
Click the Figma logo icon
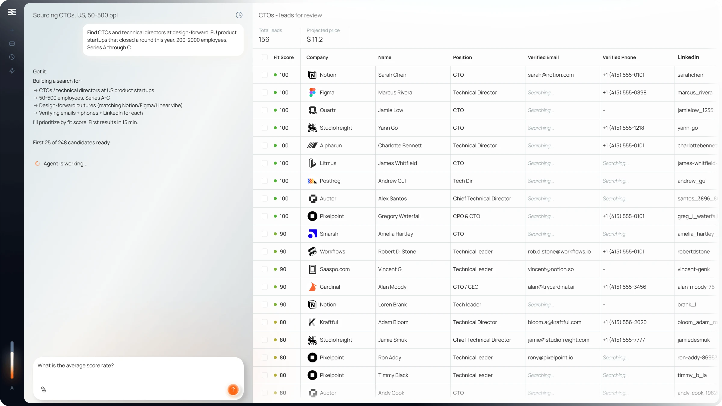pos(312,93)
